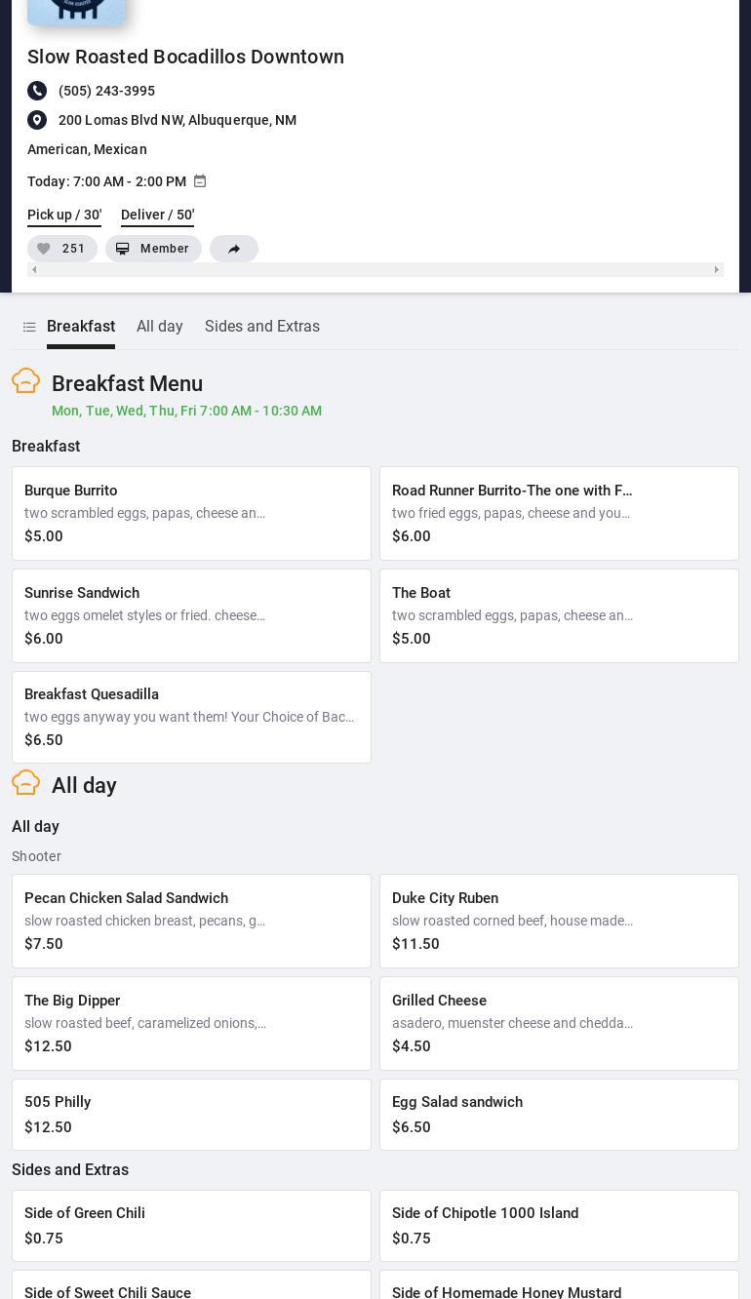Select the Duke City Ruben item
Image resolution: width=751 pixels, height=1299 pixels.
click(559, 921)
